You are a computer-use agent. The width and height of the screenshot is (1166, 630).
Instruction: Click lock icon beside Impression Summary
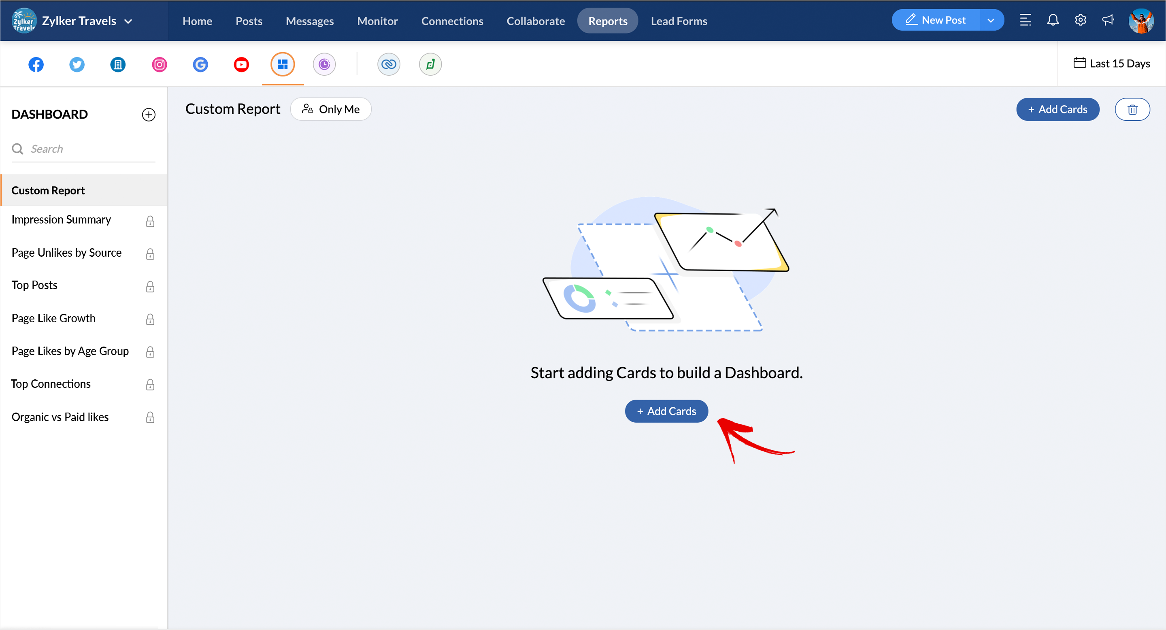click(150, 221)
